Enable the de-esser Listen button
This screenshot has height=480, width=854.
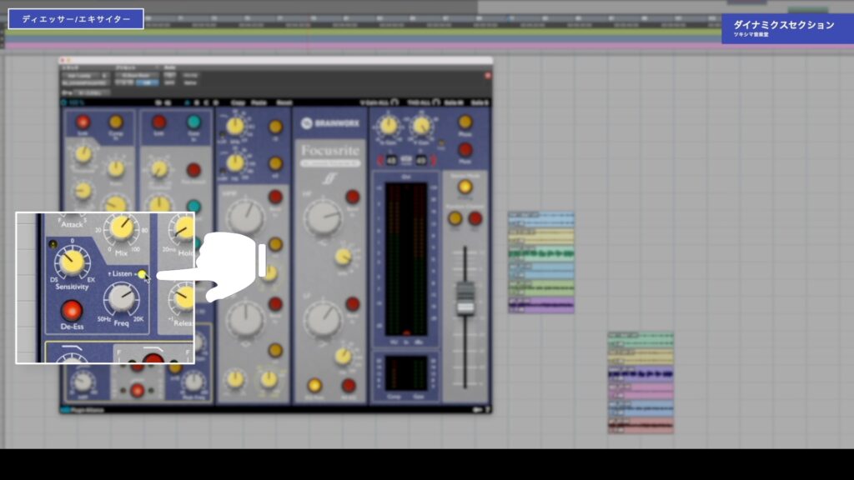pyautogui.click(x=142, y=273)
